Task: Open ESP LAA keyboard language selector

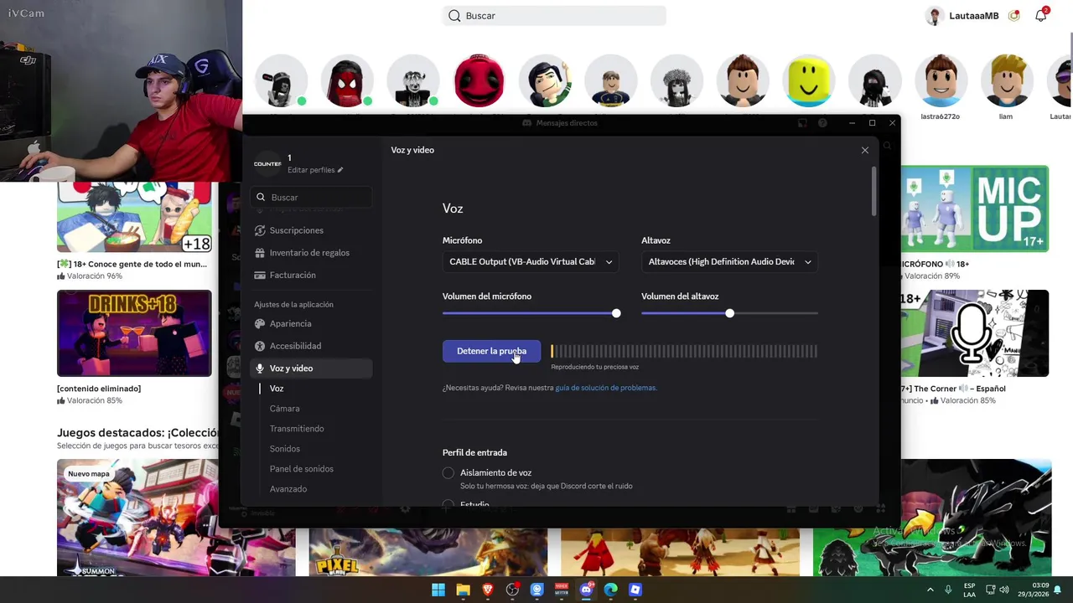Action: [969, 590]
